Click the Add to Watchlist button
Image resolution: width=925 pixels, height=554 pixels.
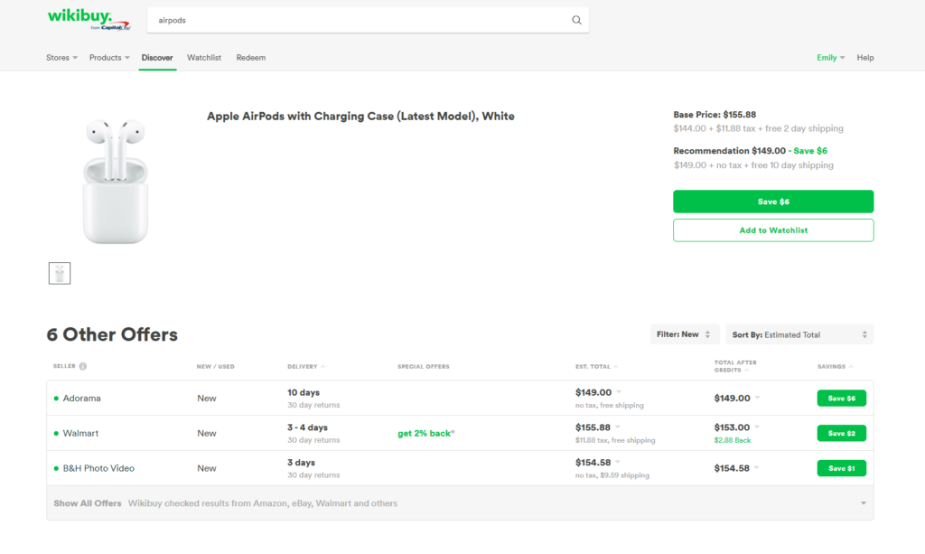point(773,230)
